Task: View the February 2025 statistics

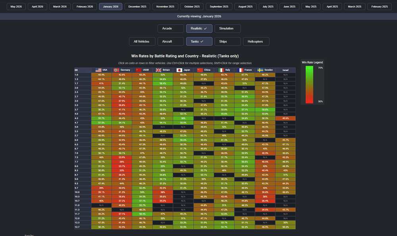Action: pyautogui.click(x=380, y=7)
